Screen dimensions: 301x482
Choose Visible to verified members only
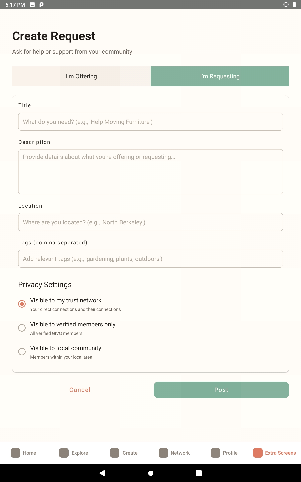[22, 328]
